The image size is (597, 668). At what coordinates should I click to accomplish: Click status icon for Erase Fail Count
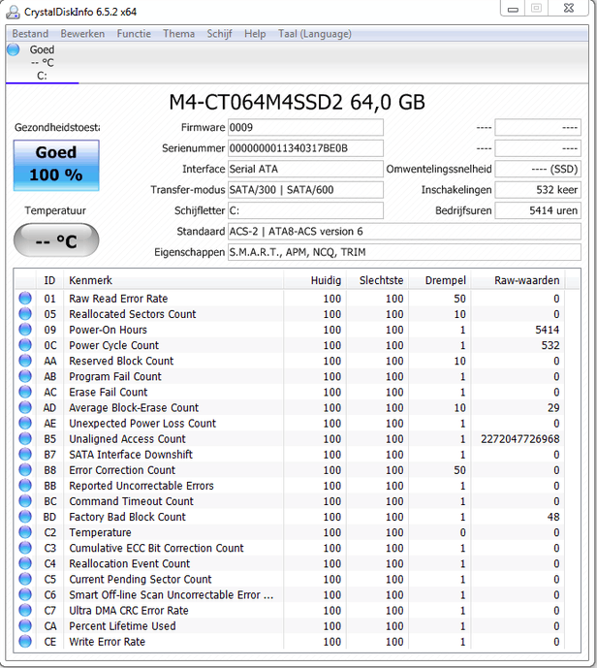pyautogui.click(x=25, y=392)
